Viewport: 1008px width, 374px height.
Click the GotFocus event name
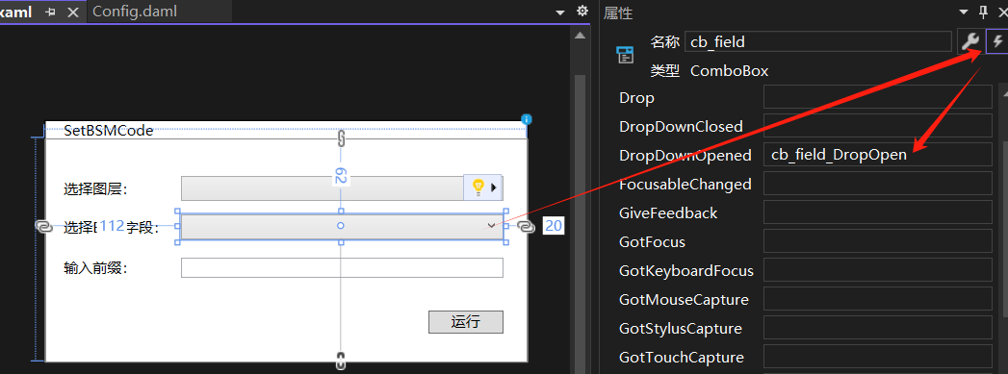tap(652, 242)
